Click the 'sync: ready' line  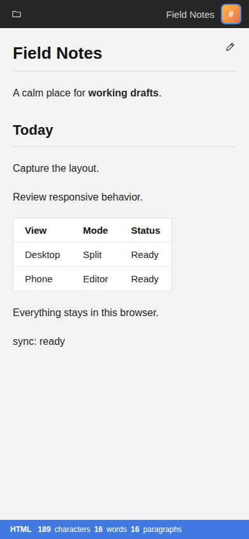pyautogui.click(x=39, y=341)
